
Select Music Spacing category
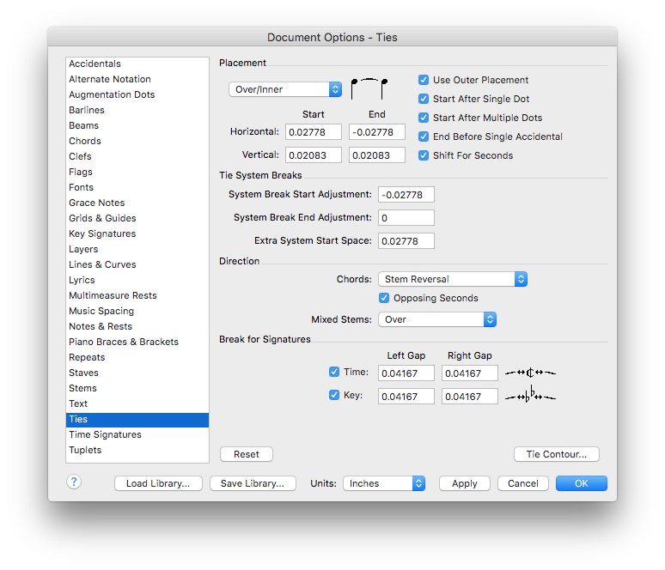(x=137, y=311)
